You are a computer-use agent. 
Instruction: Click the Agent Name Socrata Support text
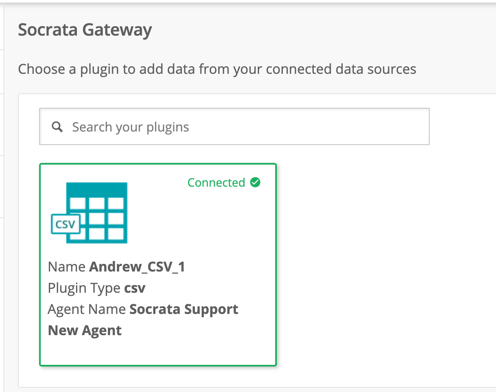[x=143, y=309]
